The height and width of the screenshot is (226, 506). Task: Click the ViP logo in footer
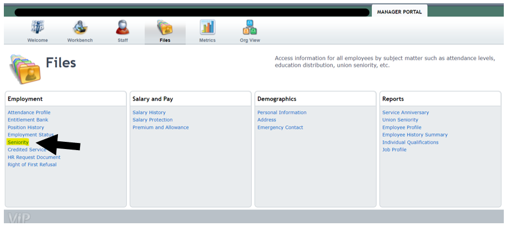point(19,218)
